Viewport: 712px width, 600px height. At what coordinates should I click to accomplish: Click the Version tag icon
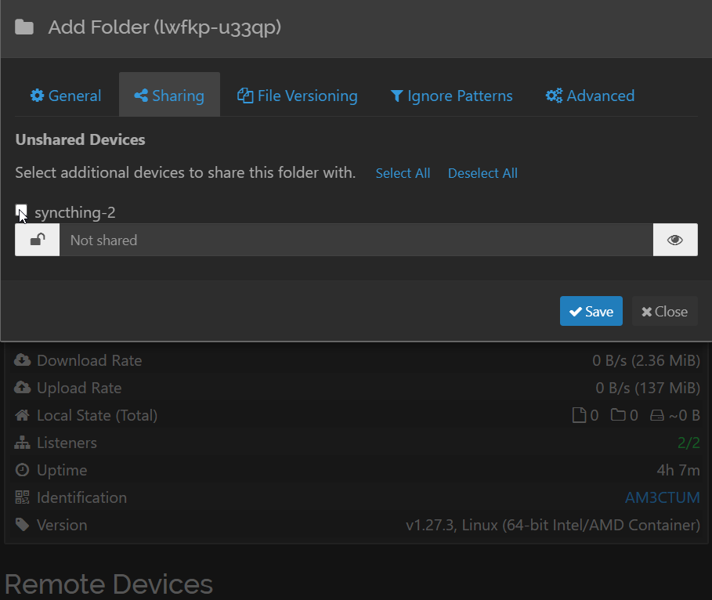(x=23, y=525)
